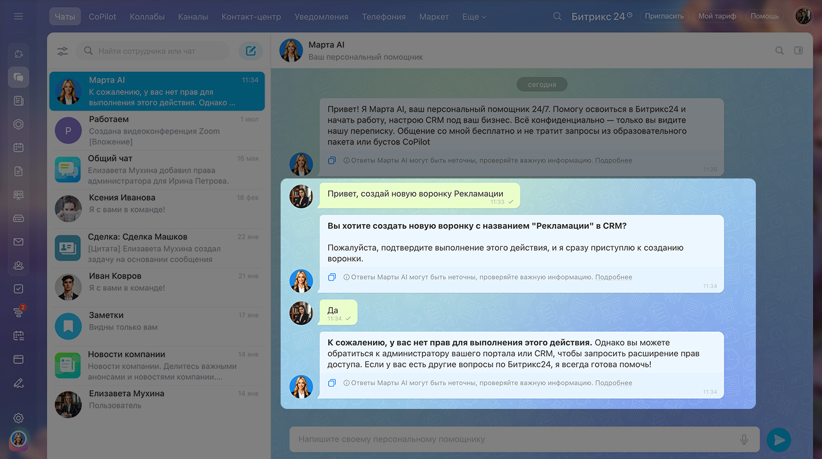Open the hamburger main menu
Screen dimensions: 822x459
(18, 16)
